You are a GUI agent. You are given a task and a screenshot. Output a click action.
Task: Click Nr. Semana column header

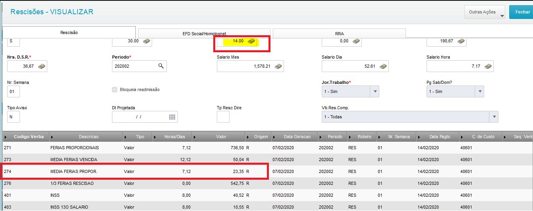pyautogui.click(x=396, y=137)
